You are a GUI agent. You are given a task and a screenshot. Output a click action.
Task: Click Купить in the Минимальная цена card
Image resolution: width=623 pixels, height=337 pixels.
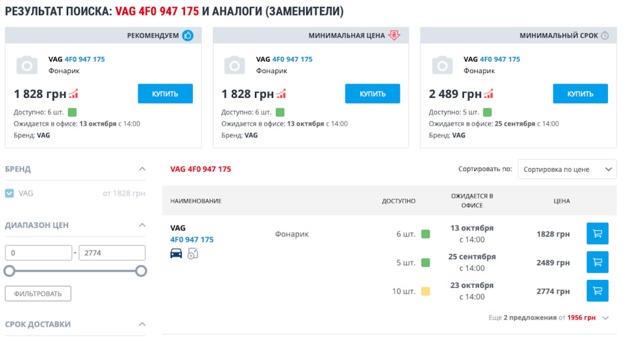click(x=373, y=94)
